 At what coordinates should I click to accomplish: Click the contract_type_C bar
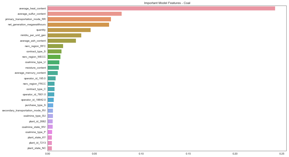(51, 89)
